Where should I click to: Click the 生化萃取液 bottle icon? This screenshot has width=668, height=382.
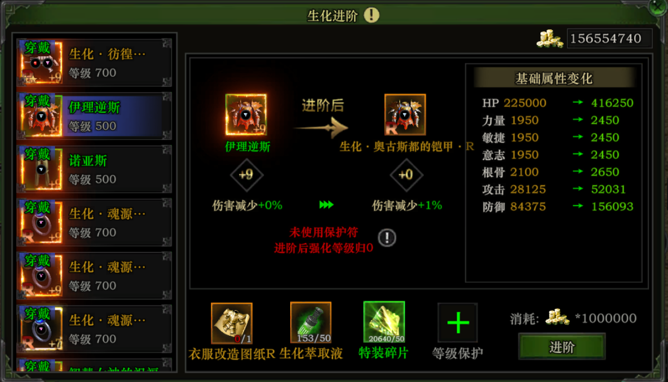click(x=310, y=322)
